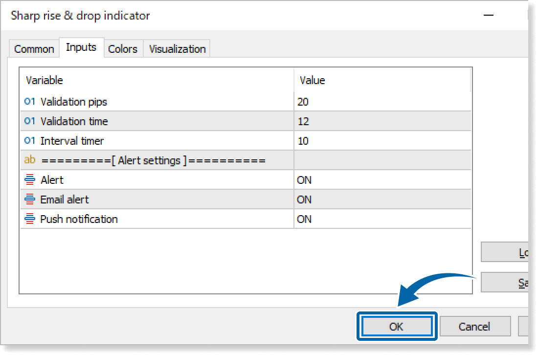The image size is (538, 355).
Task: Click the Interval timer integer icon
Action: click(30, 141)
